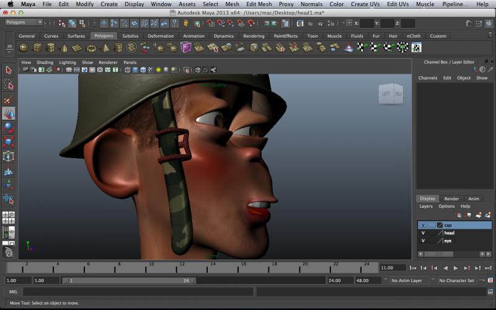Create a polygon cone from the shelf

pos(64,48)
